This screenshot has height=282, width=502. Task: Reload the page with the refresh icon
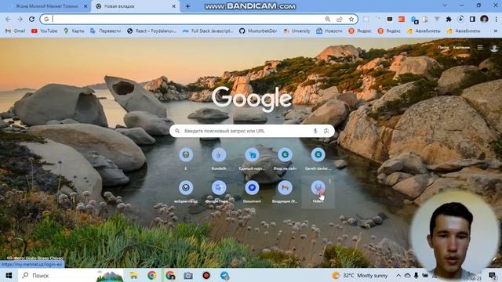[31, 19]
